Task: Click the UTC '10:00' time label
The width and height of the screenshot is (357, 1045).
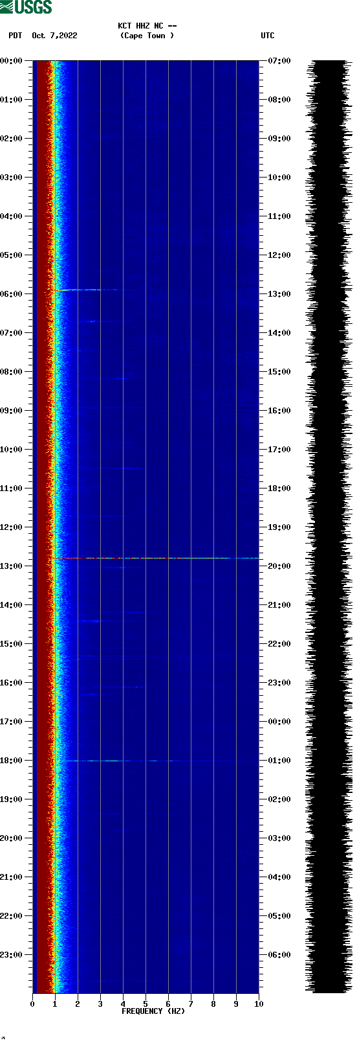Action: pos(279,178)
